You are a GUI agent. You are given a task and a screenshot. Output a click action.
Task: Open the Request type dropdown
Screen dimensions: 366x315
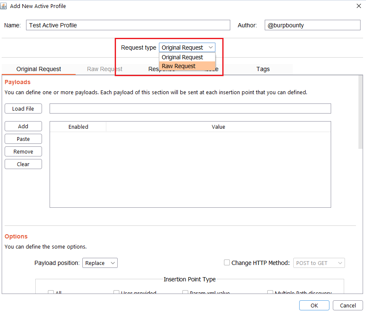(x=187, y=48)
